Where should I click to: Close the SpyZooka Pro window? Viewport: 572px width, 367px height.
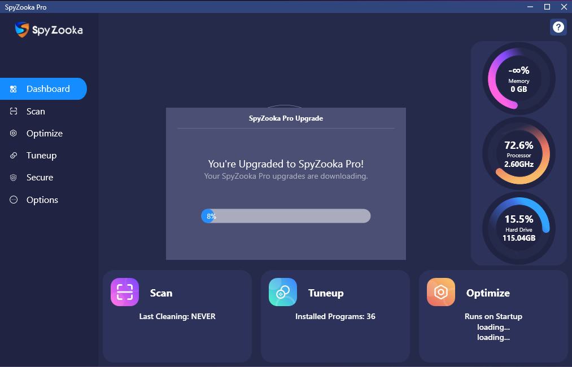coord(564,7)
